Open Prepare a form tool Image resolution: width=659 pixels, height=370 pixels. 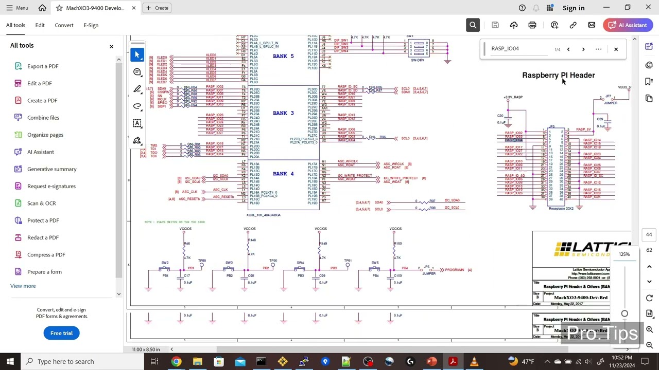pos(44,272)
